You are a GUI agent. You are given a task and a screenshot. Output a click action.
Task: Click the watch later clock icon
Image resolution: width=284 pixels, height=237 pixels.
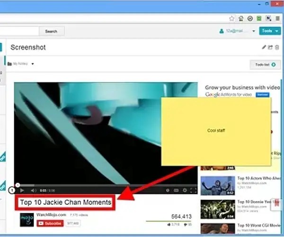tap(168, 191)
